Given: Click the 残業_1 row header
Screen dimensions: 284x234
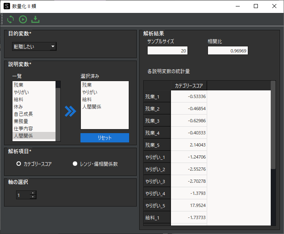Looking at the screenshot, I should (157, 96).
